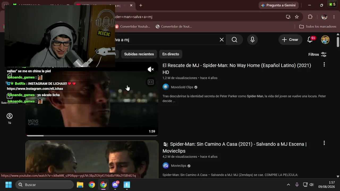Open the Crear upload menu
Image resolution: width=340 pixels, height=191 pixels.
[x=290, y=40]
